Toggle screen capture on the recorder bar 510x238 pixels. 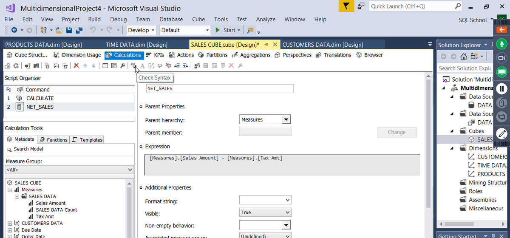[x=502, y=72]
